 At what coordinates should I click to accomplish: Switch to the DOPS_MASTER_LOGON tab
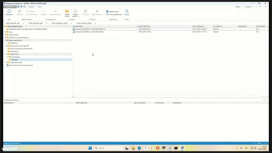point(59,23)
